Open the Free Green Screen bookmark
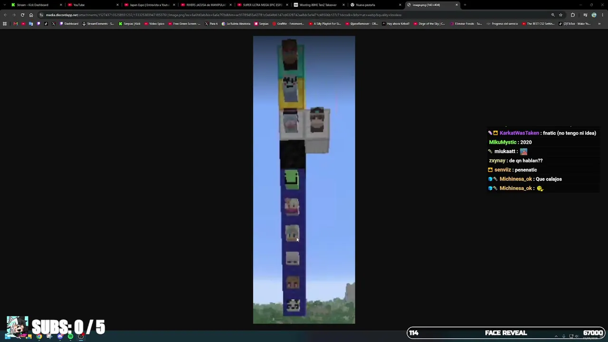This screenshot has width=608, height=342. click(184, 24)
